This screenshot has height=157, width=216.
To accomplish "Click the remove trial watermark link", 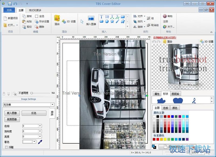I will tap(164, 38).
